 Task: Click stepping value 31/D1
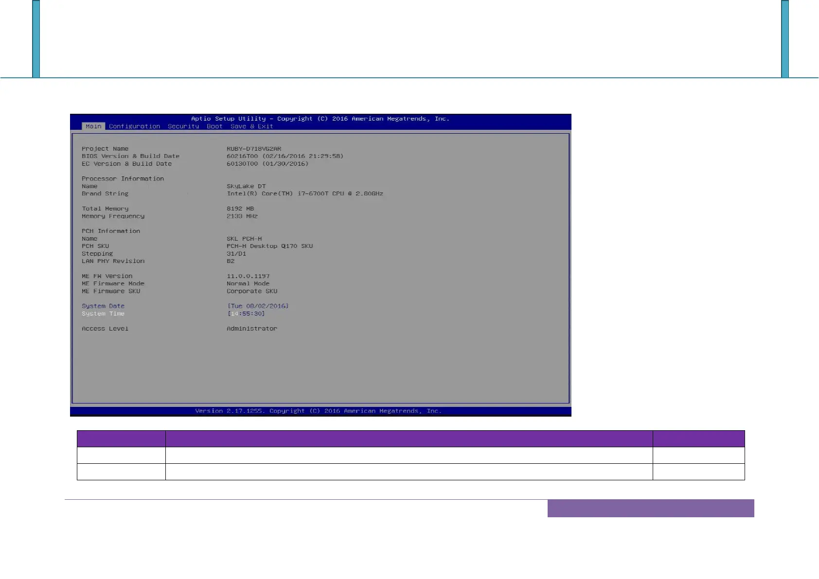(236, 254)
